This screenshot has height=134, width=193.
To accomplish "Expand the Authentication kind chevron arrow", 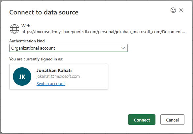I will pos(123,48).
